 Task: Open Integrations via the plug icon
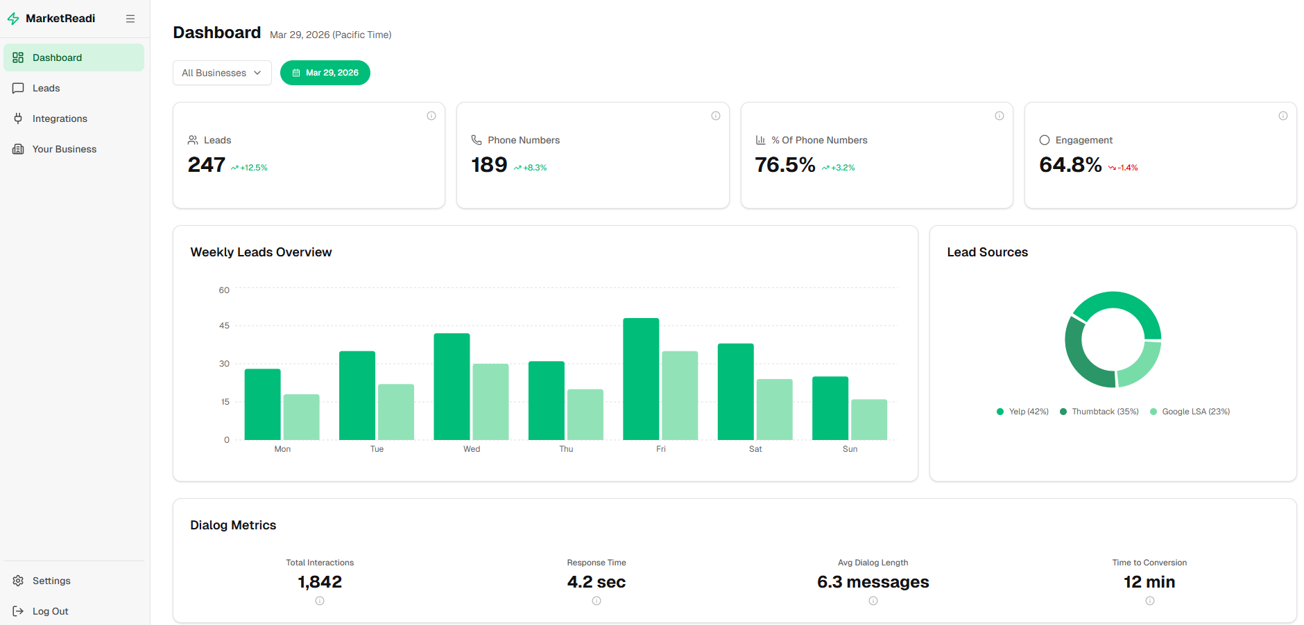click(x=18, y=118)
